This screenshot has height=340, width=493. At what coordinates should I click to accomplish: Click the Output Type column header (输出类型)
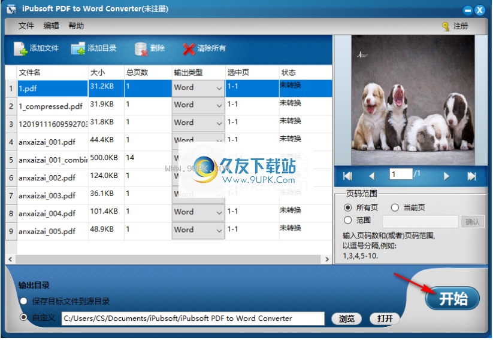point(198,72)
